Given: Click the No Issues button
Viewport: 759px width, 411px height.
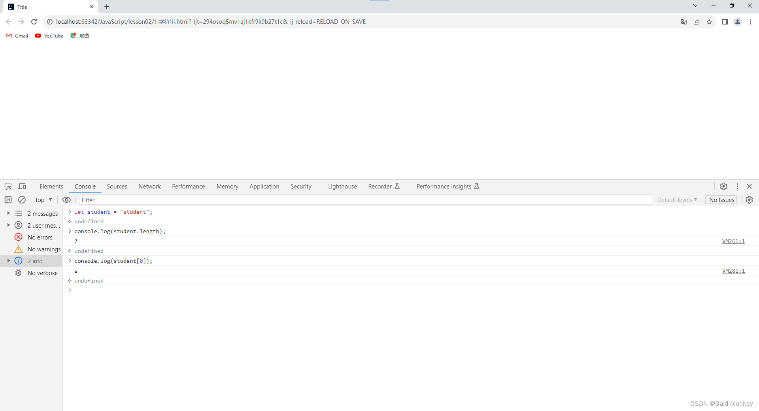Looking at the screenshot, I should [721, 200].
